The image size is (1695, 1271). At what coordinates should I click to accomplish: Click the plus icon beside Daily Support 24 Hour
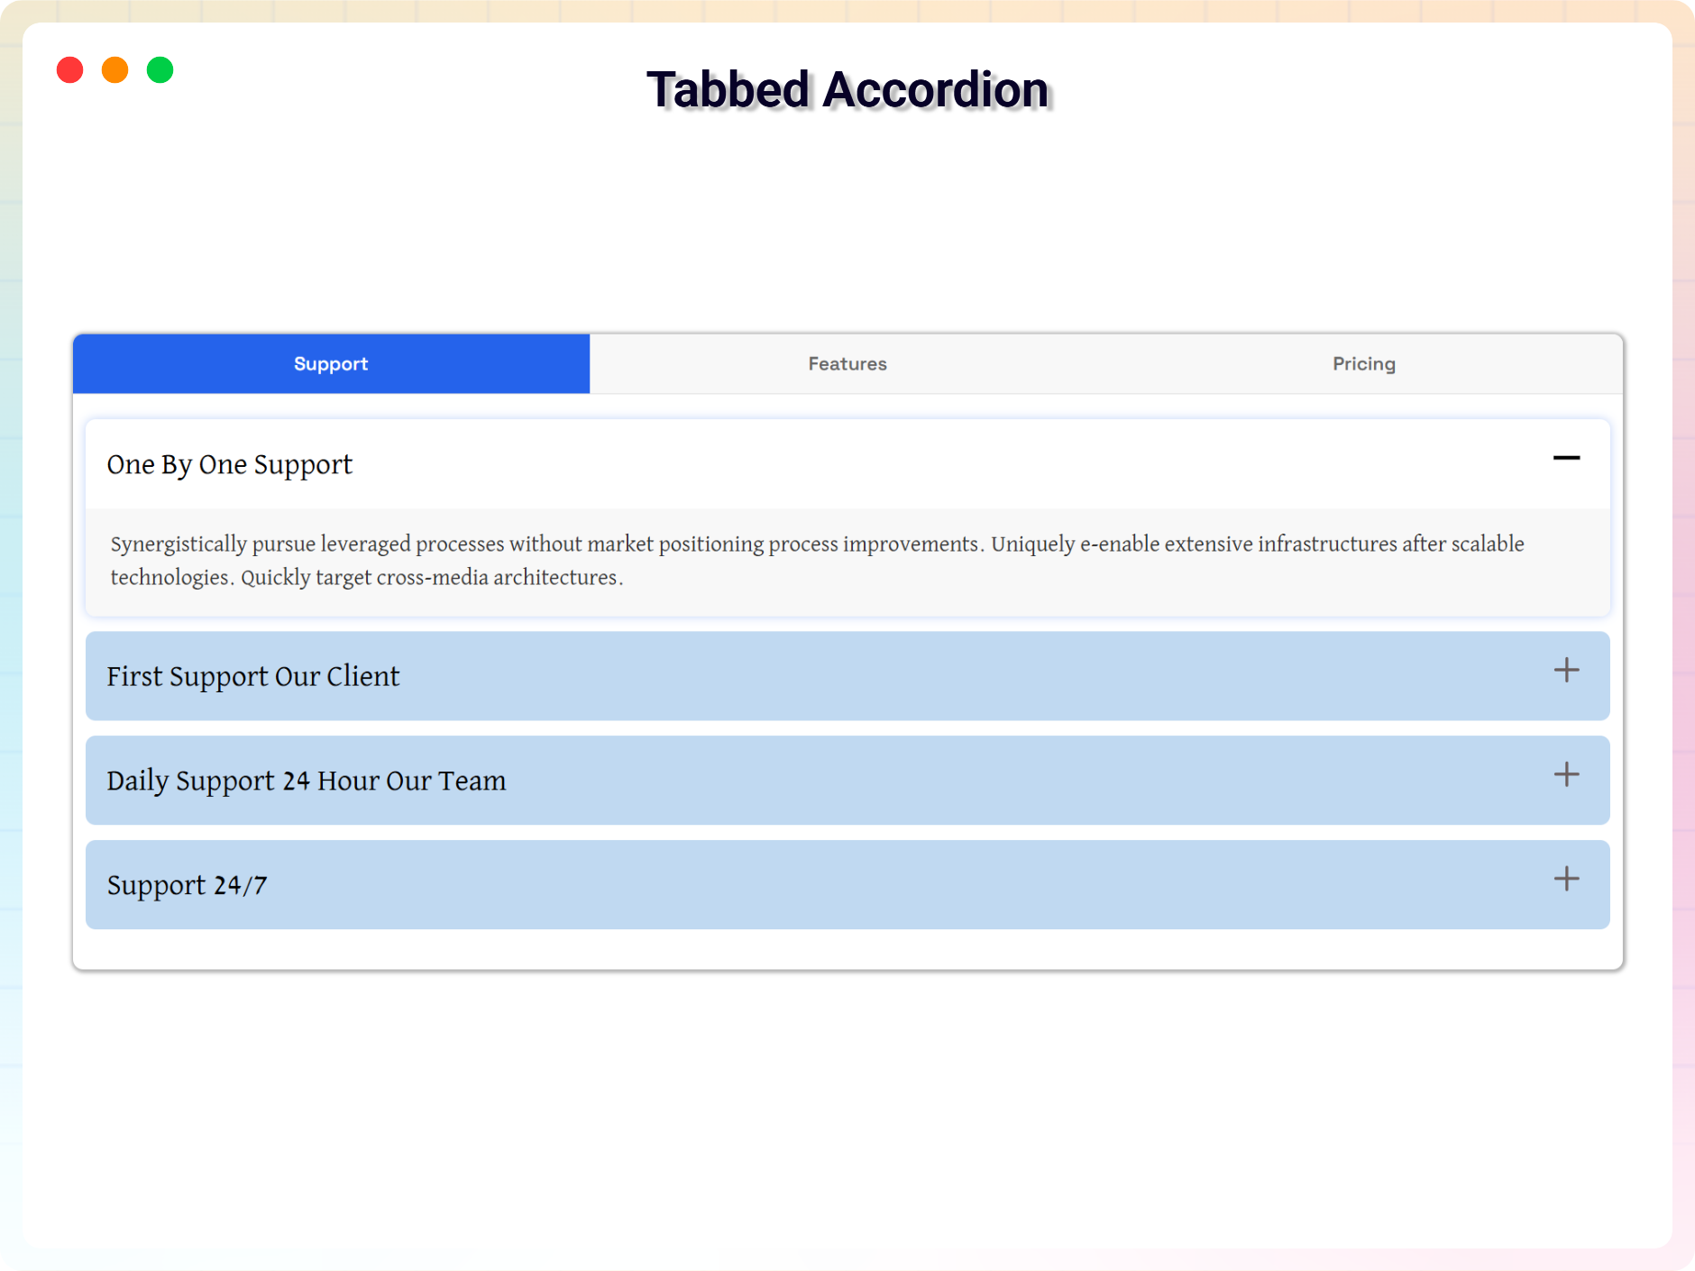tap(1567, 774)
